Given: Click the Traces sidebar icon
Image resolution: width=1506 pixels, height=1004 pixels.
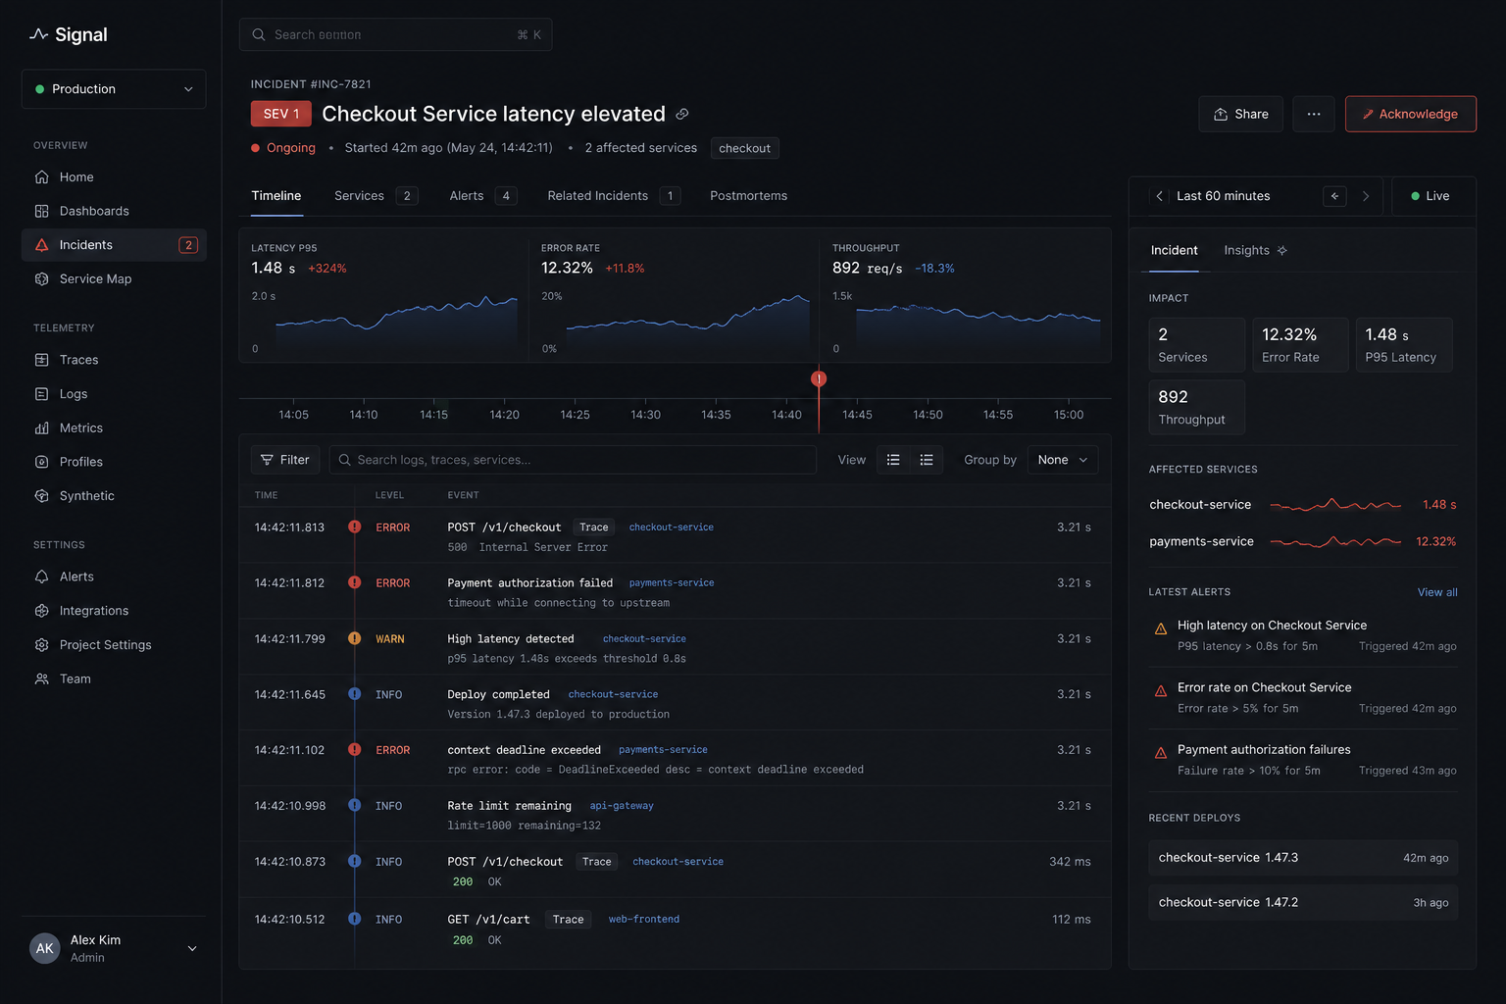Looking at the screenshot, I should (41, 360).
